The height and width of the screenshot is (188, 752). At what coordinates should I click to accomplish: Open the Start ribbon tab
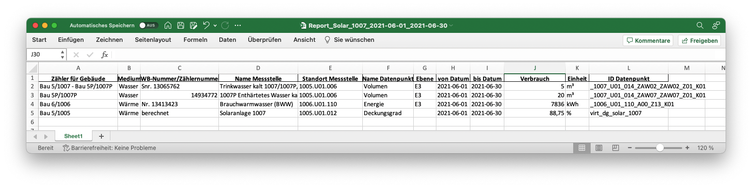[39, 40]
